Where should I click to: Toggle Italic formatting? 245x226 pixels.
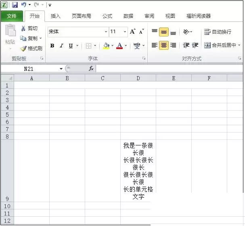(x=62, y=46)
